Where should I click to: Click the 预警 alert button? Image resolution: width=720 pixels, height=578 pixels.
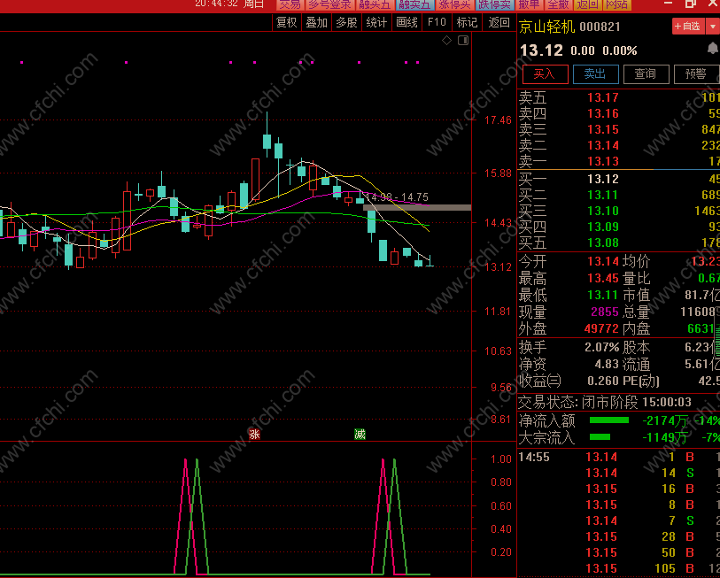tap(696, 74)
